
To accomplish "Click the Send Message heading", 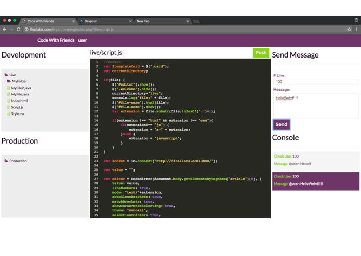I will [295, 55].
